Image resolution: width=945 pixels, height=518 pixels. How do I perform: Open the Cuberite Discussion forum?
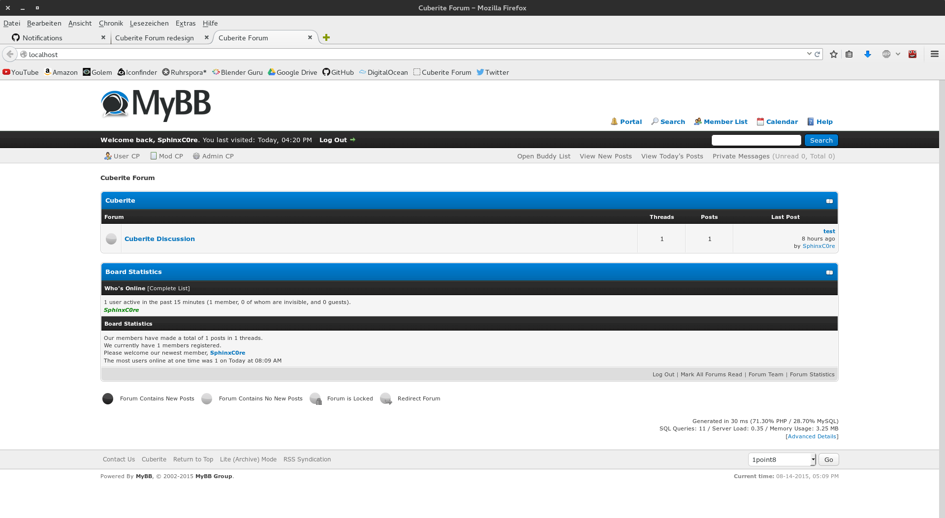[x=159, y=239]
